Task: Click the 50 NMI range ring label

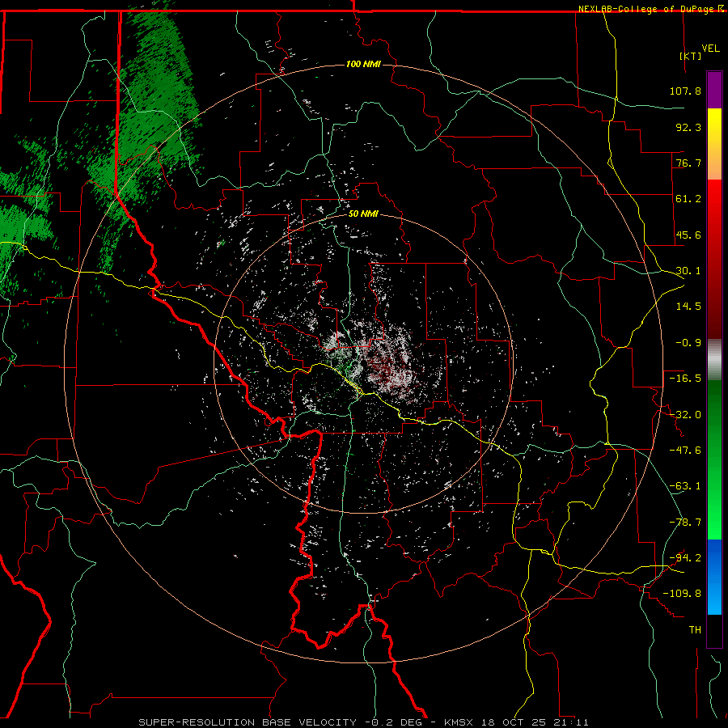Action: coord(363,214)
